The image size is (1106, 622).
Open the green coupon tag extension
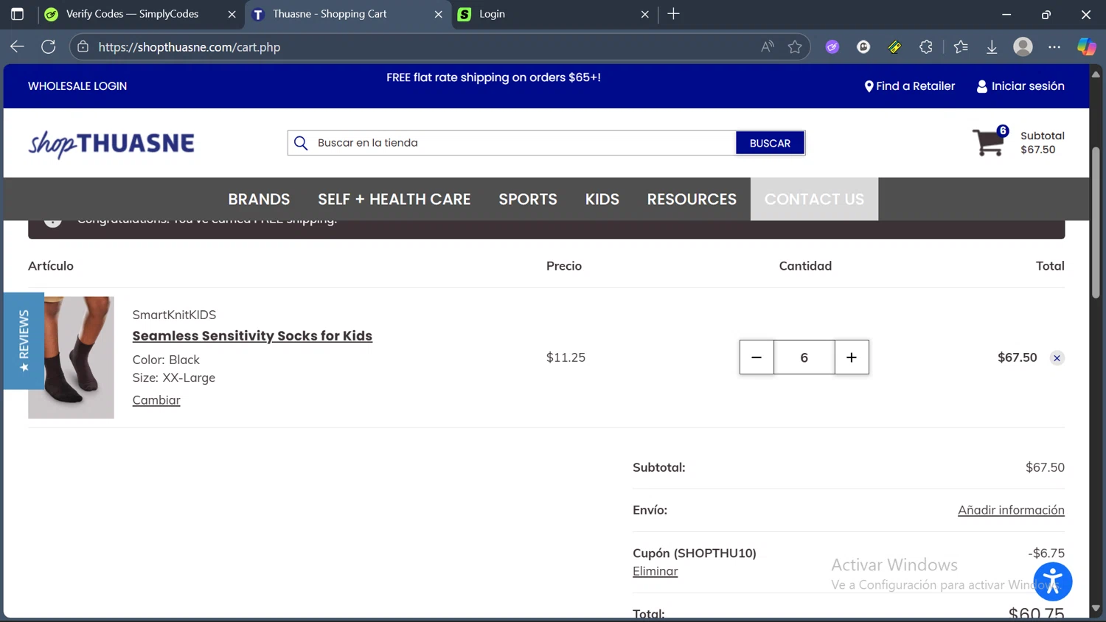[894, 46]
